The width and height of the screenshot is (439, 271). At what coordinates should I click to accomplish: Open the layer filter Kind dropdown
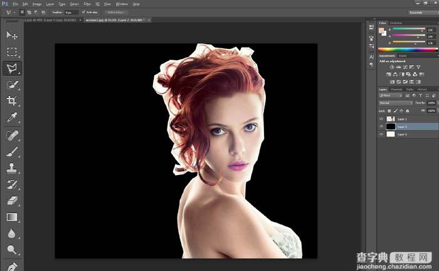[x=391, y=96]
